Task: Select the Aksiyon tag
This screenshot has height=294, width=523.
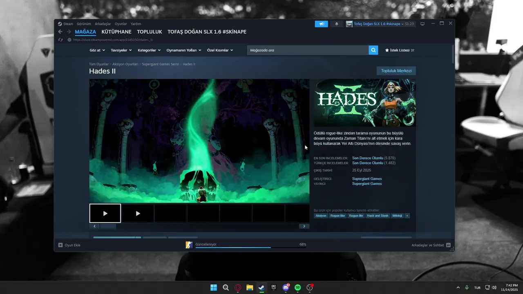Action: [321, 216]
